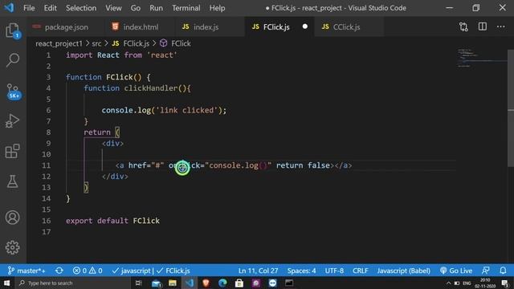The image size is (514, 289).
Task: Open errors and warnings problems indicator
Action: pos(88,271)
